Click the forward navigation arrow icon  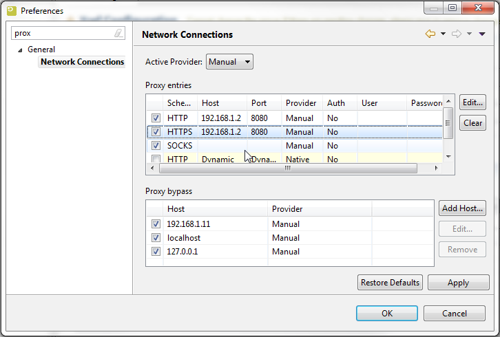tap(456, 34)
